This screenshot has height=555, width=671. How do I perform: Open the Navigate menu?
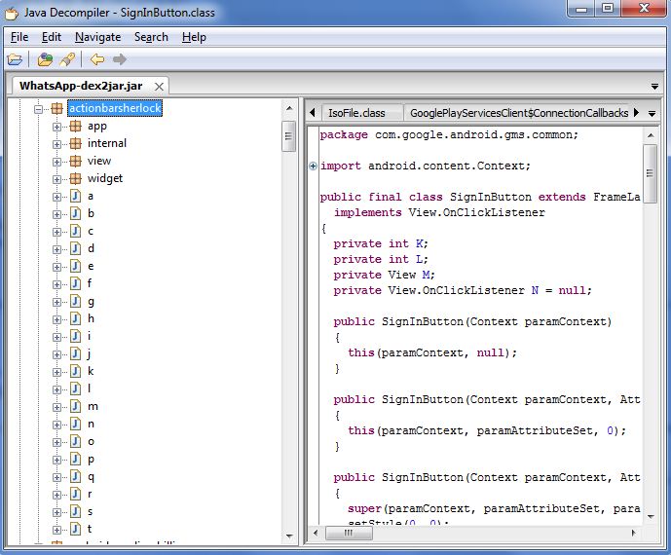(x=97, y=37)
